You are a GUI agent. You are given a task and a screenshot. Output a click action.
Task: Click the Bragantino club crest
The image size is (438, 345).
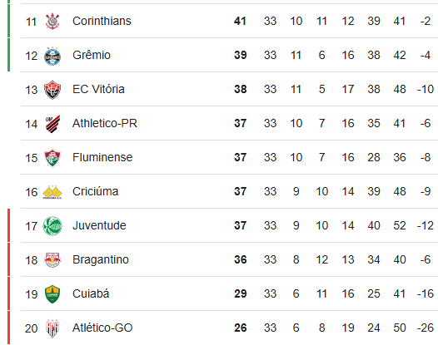pyautogui.click(x=52, y=260)
